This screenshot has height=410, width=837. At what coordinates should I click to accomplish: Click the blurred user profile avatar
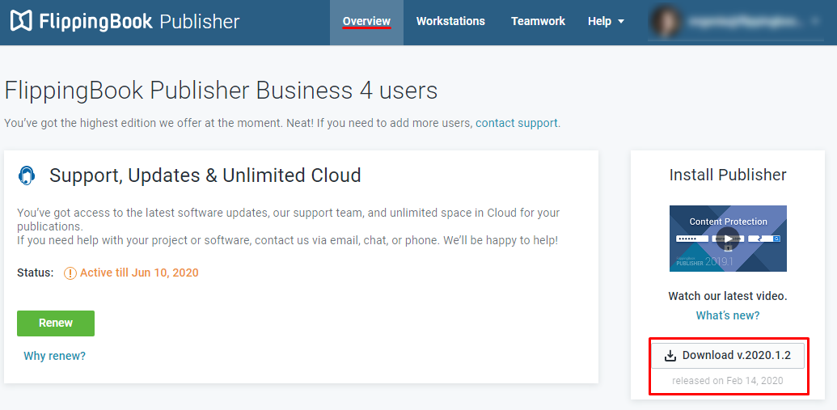666,22
